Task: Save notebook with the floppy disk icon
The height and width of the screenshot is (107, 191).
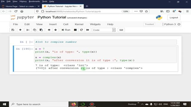Action: tap(13, 30)
